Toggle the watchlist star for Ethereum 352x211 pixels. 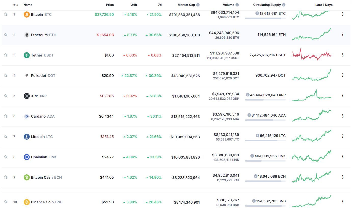[6, 35]
